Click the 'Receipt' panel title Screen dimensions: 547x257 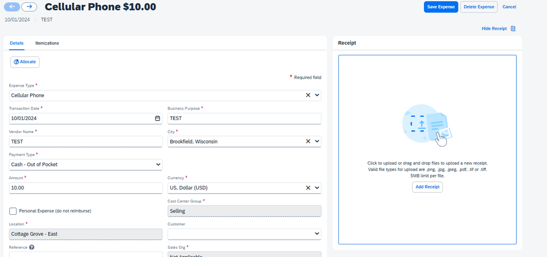[x=347, y=43]
